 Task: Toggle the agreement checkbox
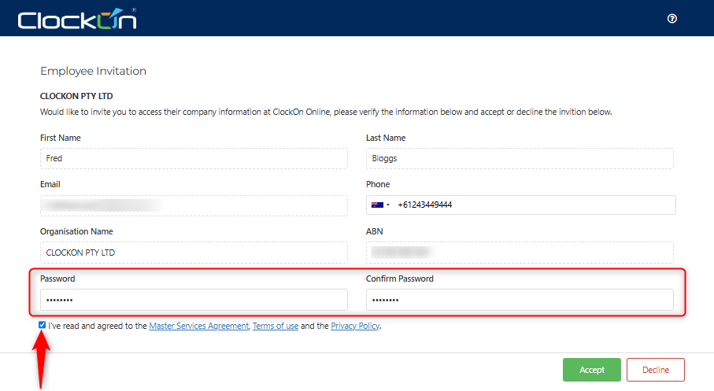(42, 325)
